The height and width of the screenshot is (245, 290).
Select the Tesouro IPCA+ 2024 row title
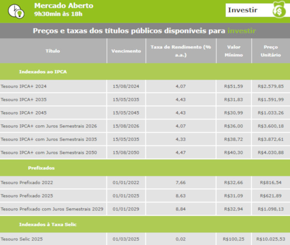[24, 86]
